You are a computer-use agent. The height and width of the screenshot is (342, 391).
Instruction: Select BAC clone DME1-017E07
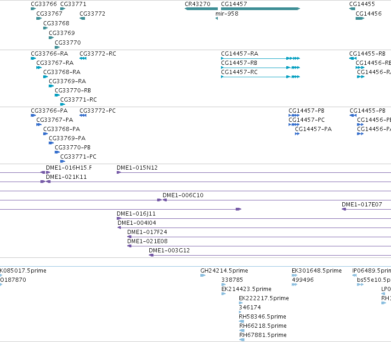(362, 205)
